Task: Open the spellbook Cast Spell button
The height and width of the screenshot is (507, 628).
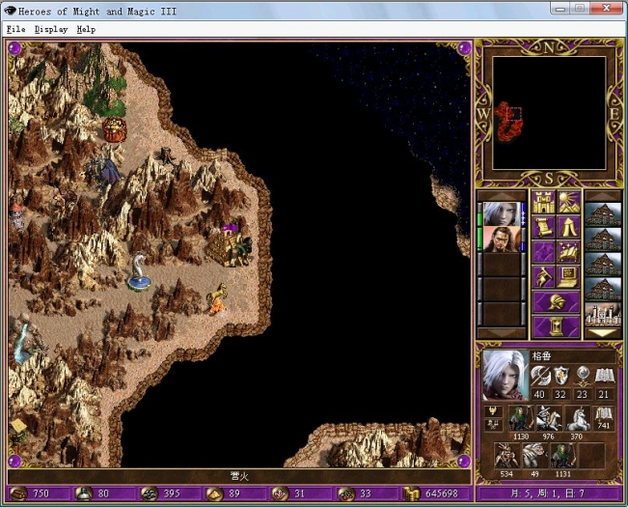Action: tap(568, 252)
